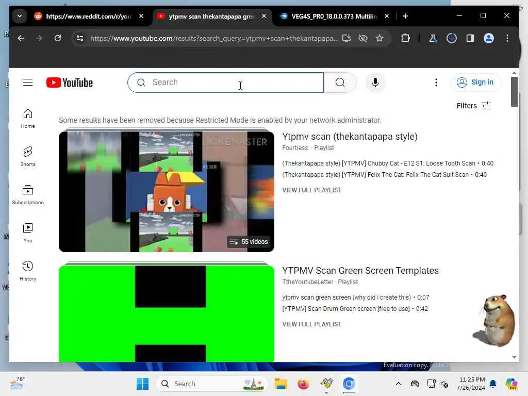Open the green screen playlist thumbnail
The image size is (528, 396).
167,313
